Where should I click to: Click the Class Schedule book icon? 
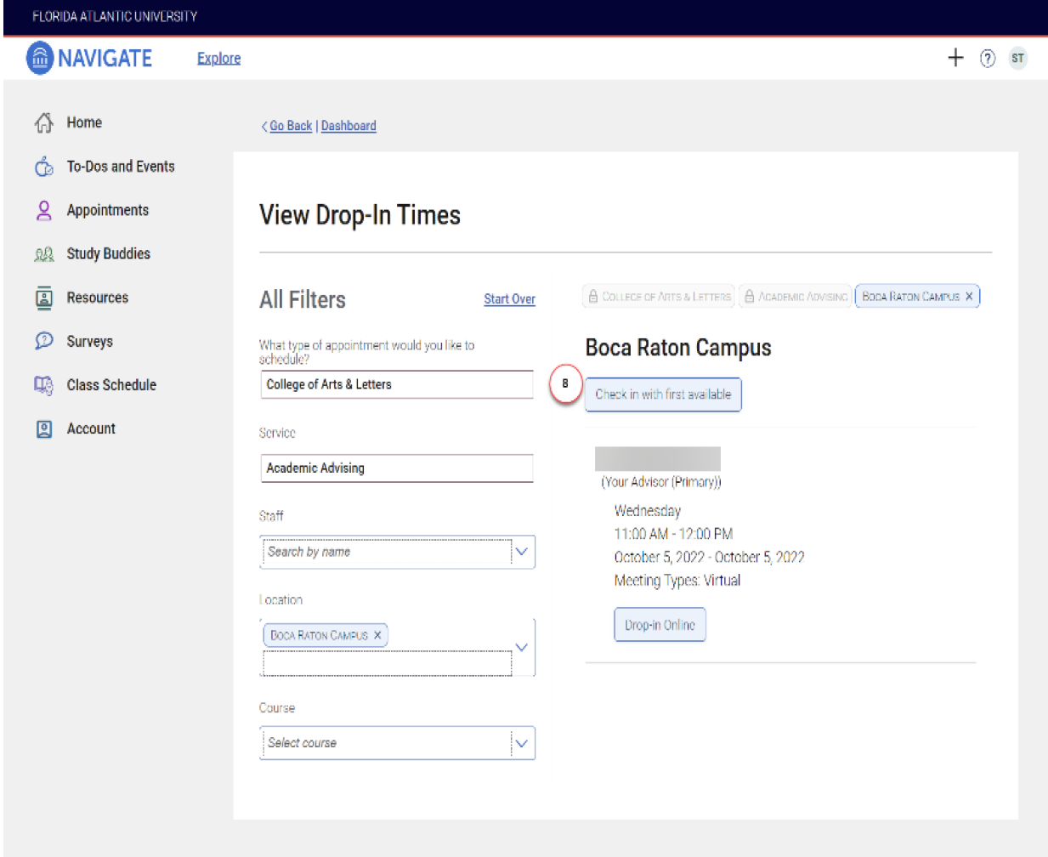tap(44, 385)
